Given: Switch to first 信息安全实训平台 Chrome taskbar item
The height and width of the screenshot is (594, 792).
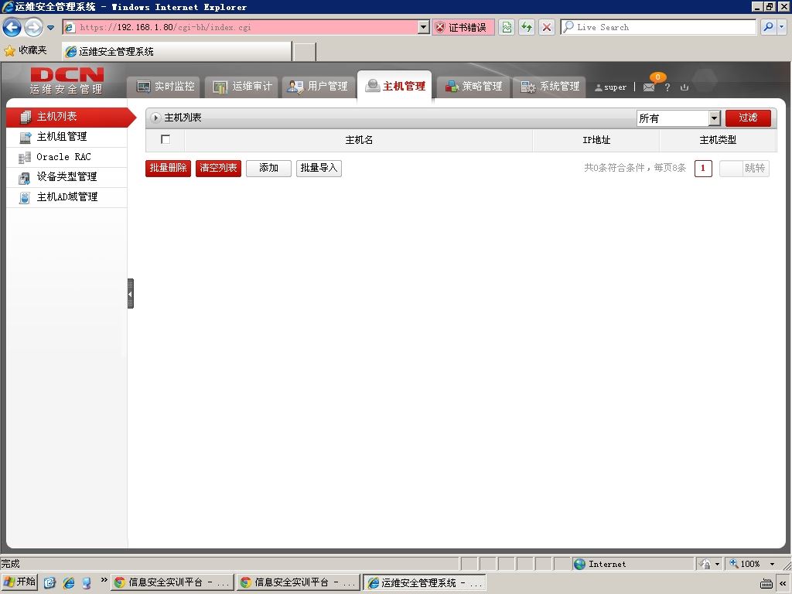Looking at the screenshot, I should (172, 582).
